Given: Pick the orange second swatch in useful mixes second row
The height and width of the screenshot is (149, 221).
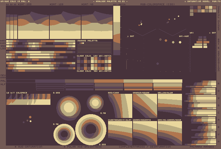Looking at the screenshot, I should tap(195, 11).
